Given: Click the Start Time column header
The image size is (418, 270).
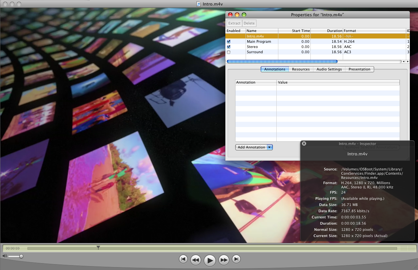Looking at the screenshot, I should (294, 31).
